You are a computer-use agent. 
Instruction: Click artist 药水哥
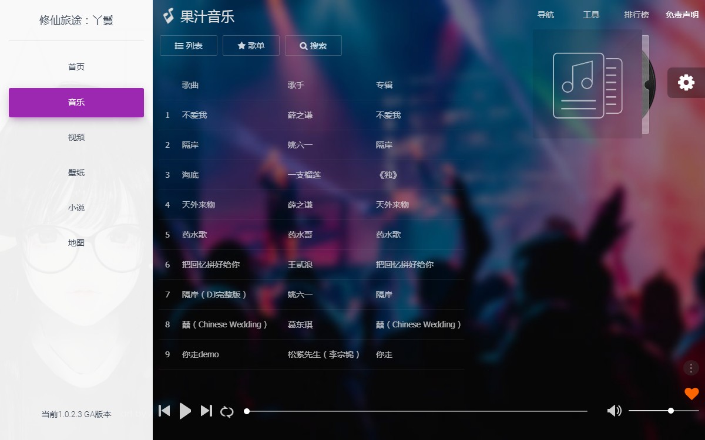300,235
